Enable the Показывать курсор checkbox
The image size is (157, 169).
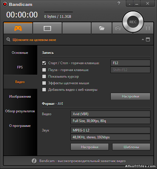pos(44,76)
